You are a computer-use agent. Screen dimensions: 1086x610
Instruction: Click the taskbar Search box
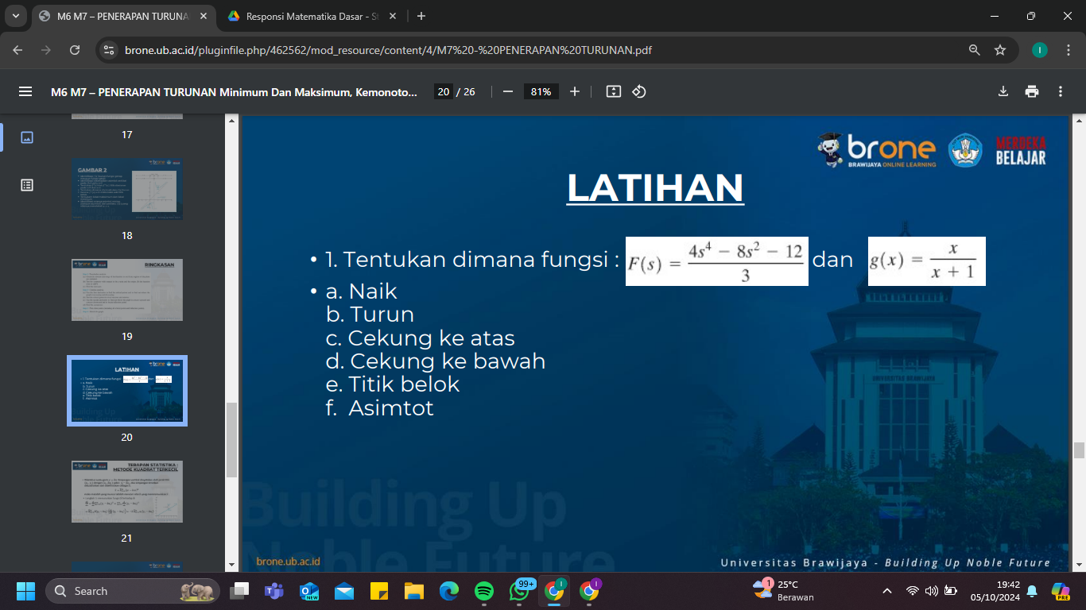coord(133,591)
